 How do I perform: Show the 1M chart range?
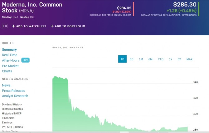(141, 59)
